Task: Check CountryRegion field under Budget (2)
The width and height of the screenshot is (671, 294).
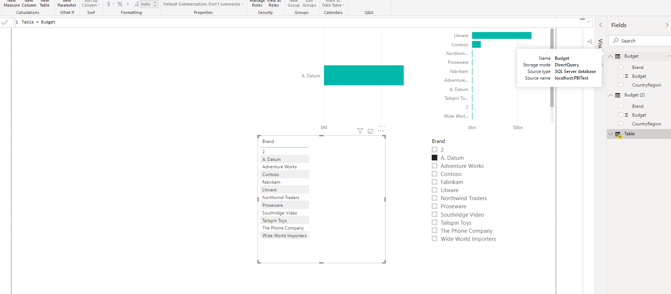Action: click(x=621, y=124)
